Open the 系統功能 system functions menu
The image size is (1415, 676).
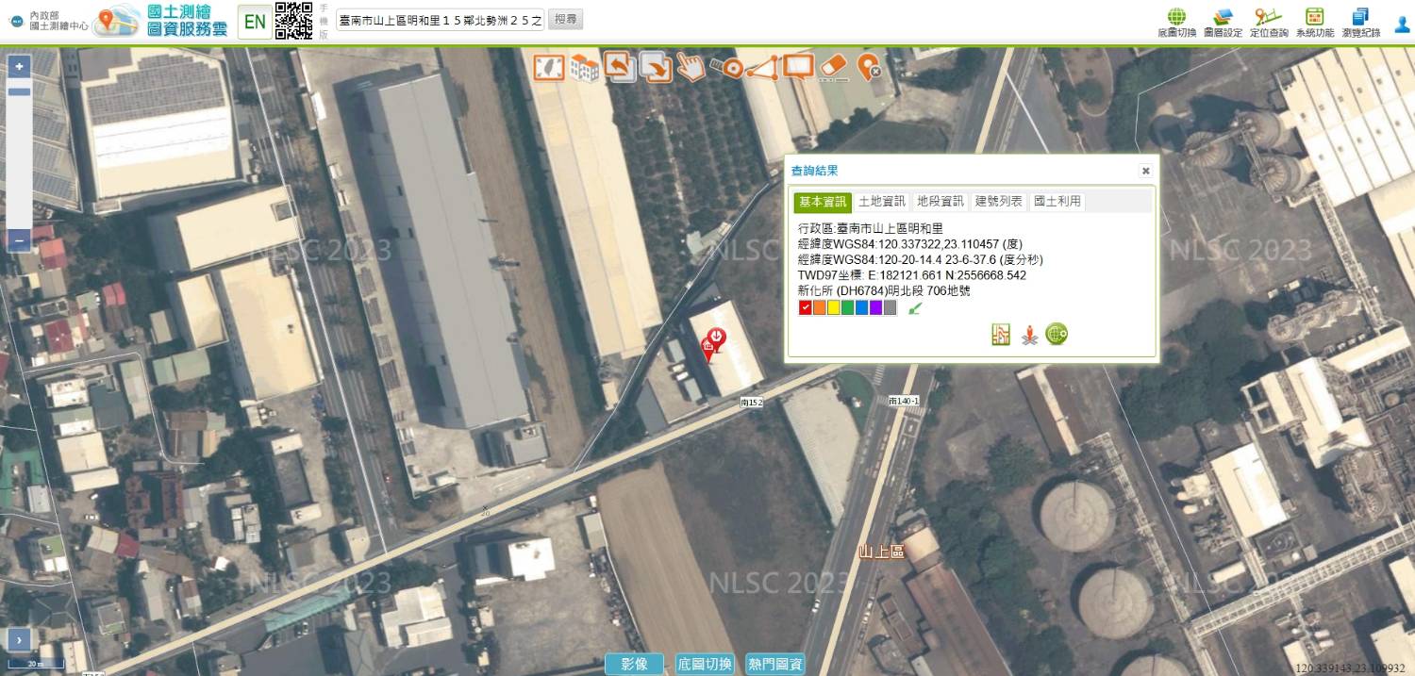coord(1314,23)
